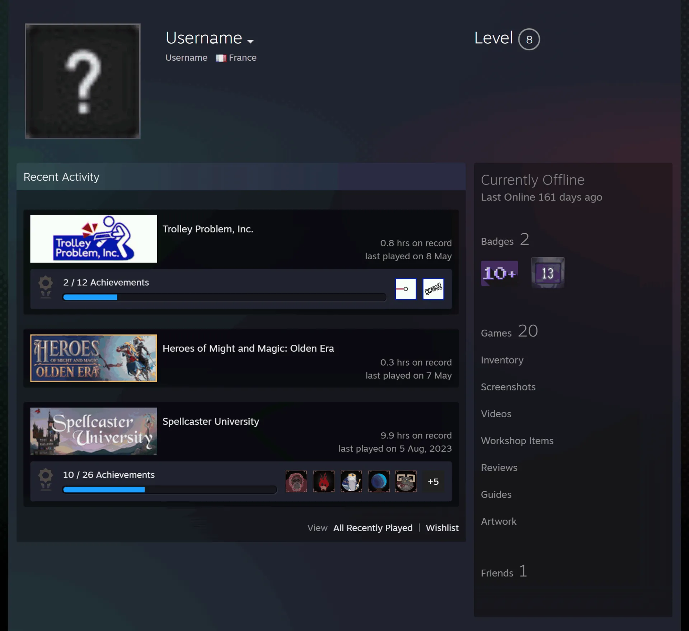View the grey golem achievement icon
Screen dimensions: 689x631
tap(406, 481)
